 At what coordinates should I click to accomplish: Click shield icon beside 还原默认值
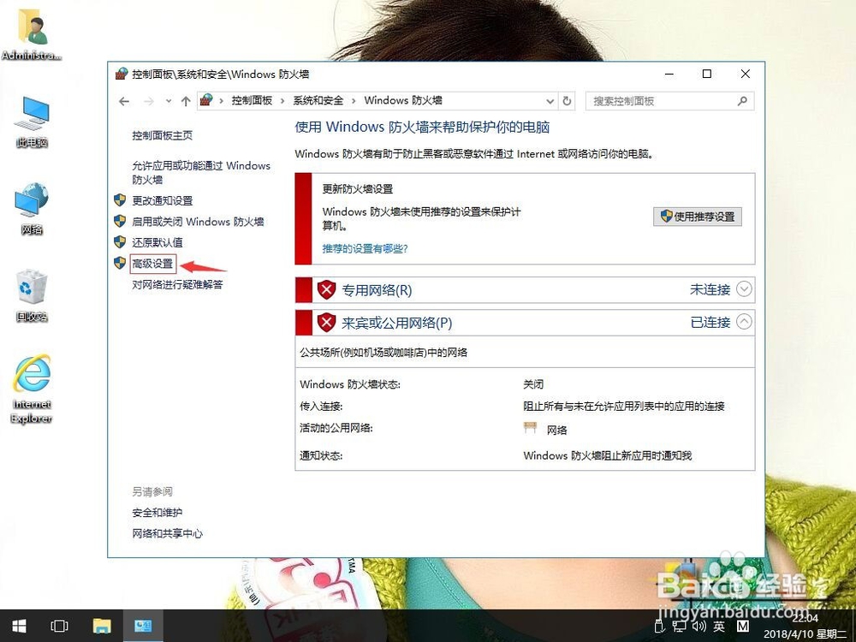pyautogui.click(x=120, y=242)
